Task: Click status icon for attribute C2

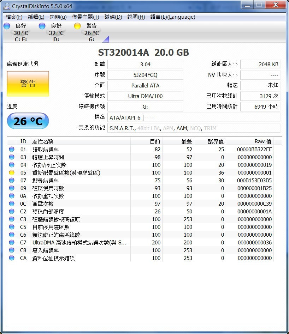Action: [12, 211]
